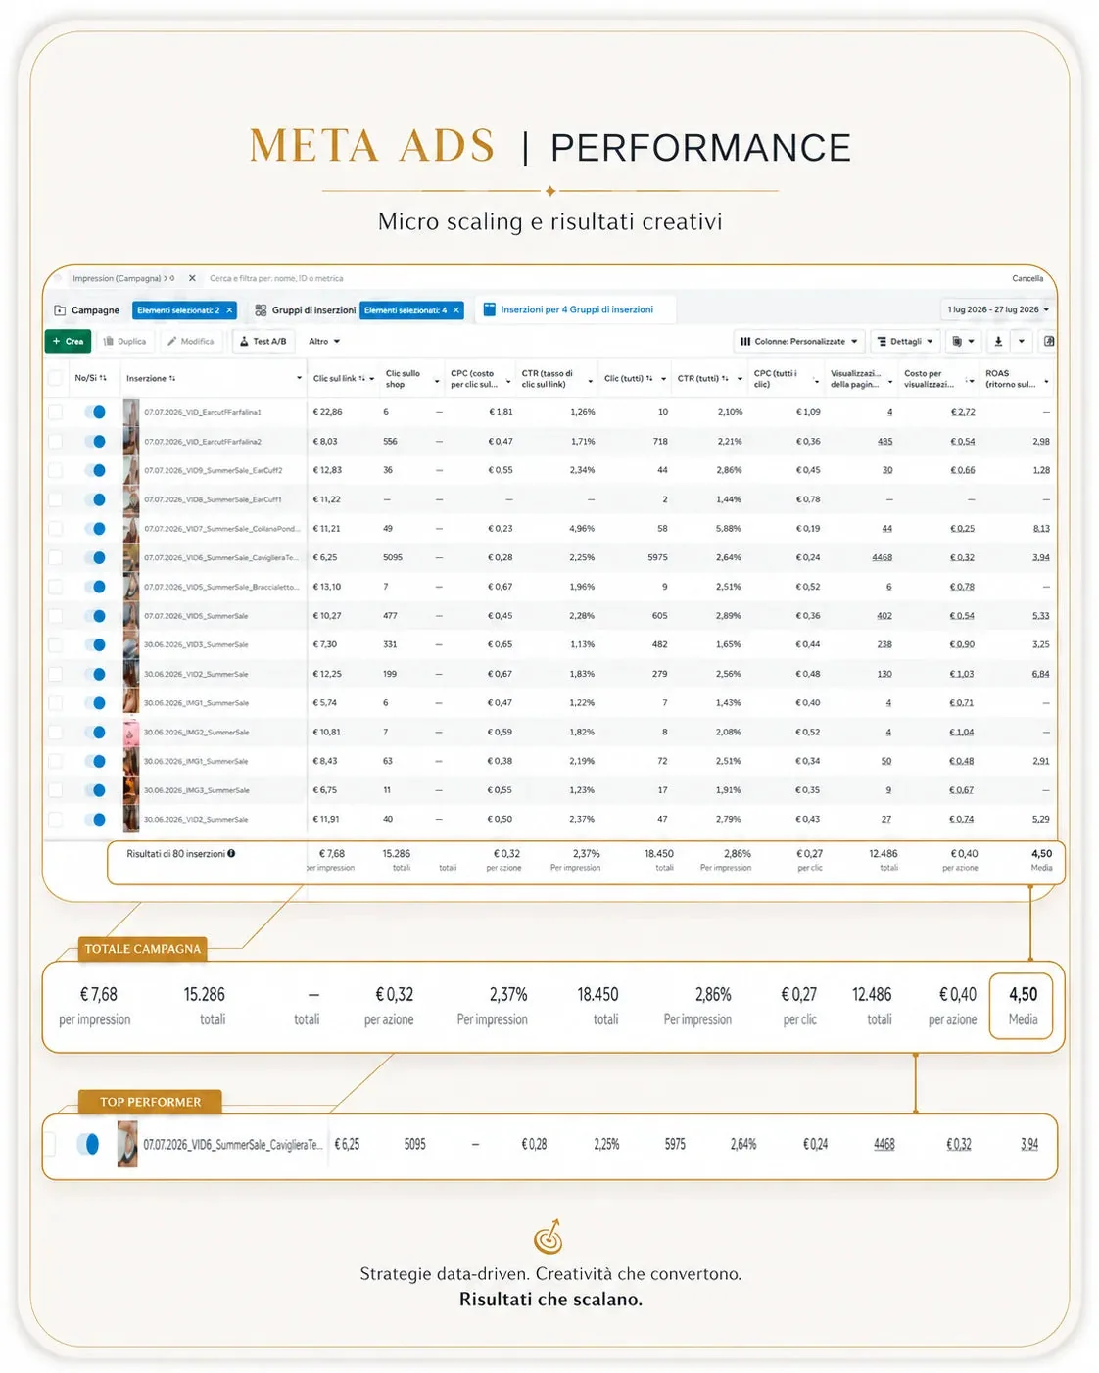Open the Altro dropdown menu
The width and height of the screenshot is (1099, 1373).
(x=324, y=342)
